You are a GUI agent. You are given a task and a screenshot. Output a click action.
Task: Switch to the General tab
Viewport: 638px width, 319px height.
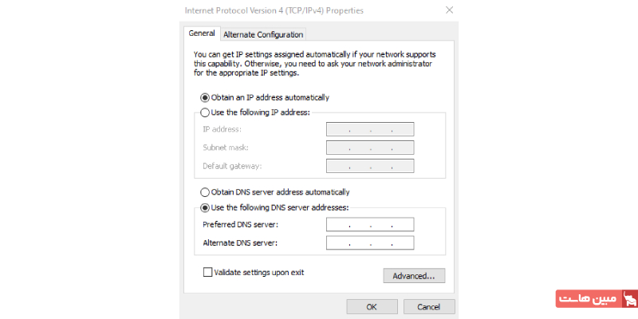202,33
